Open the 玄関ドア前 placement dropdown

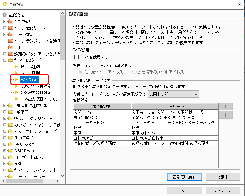pyautogui.click(x=173, y=94)
